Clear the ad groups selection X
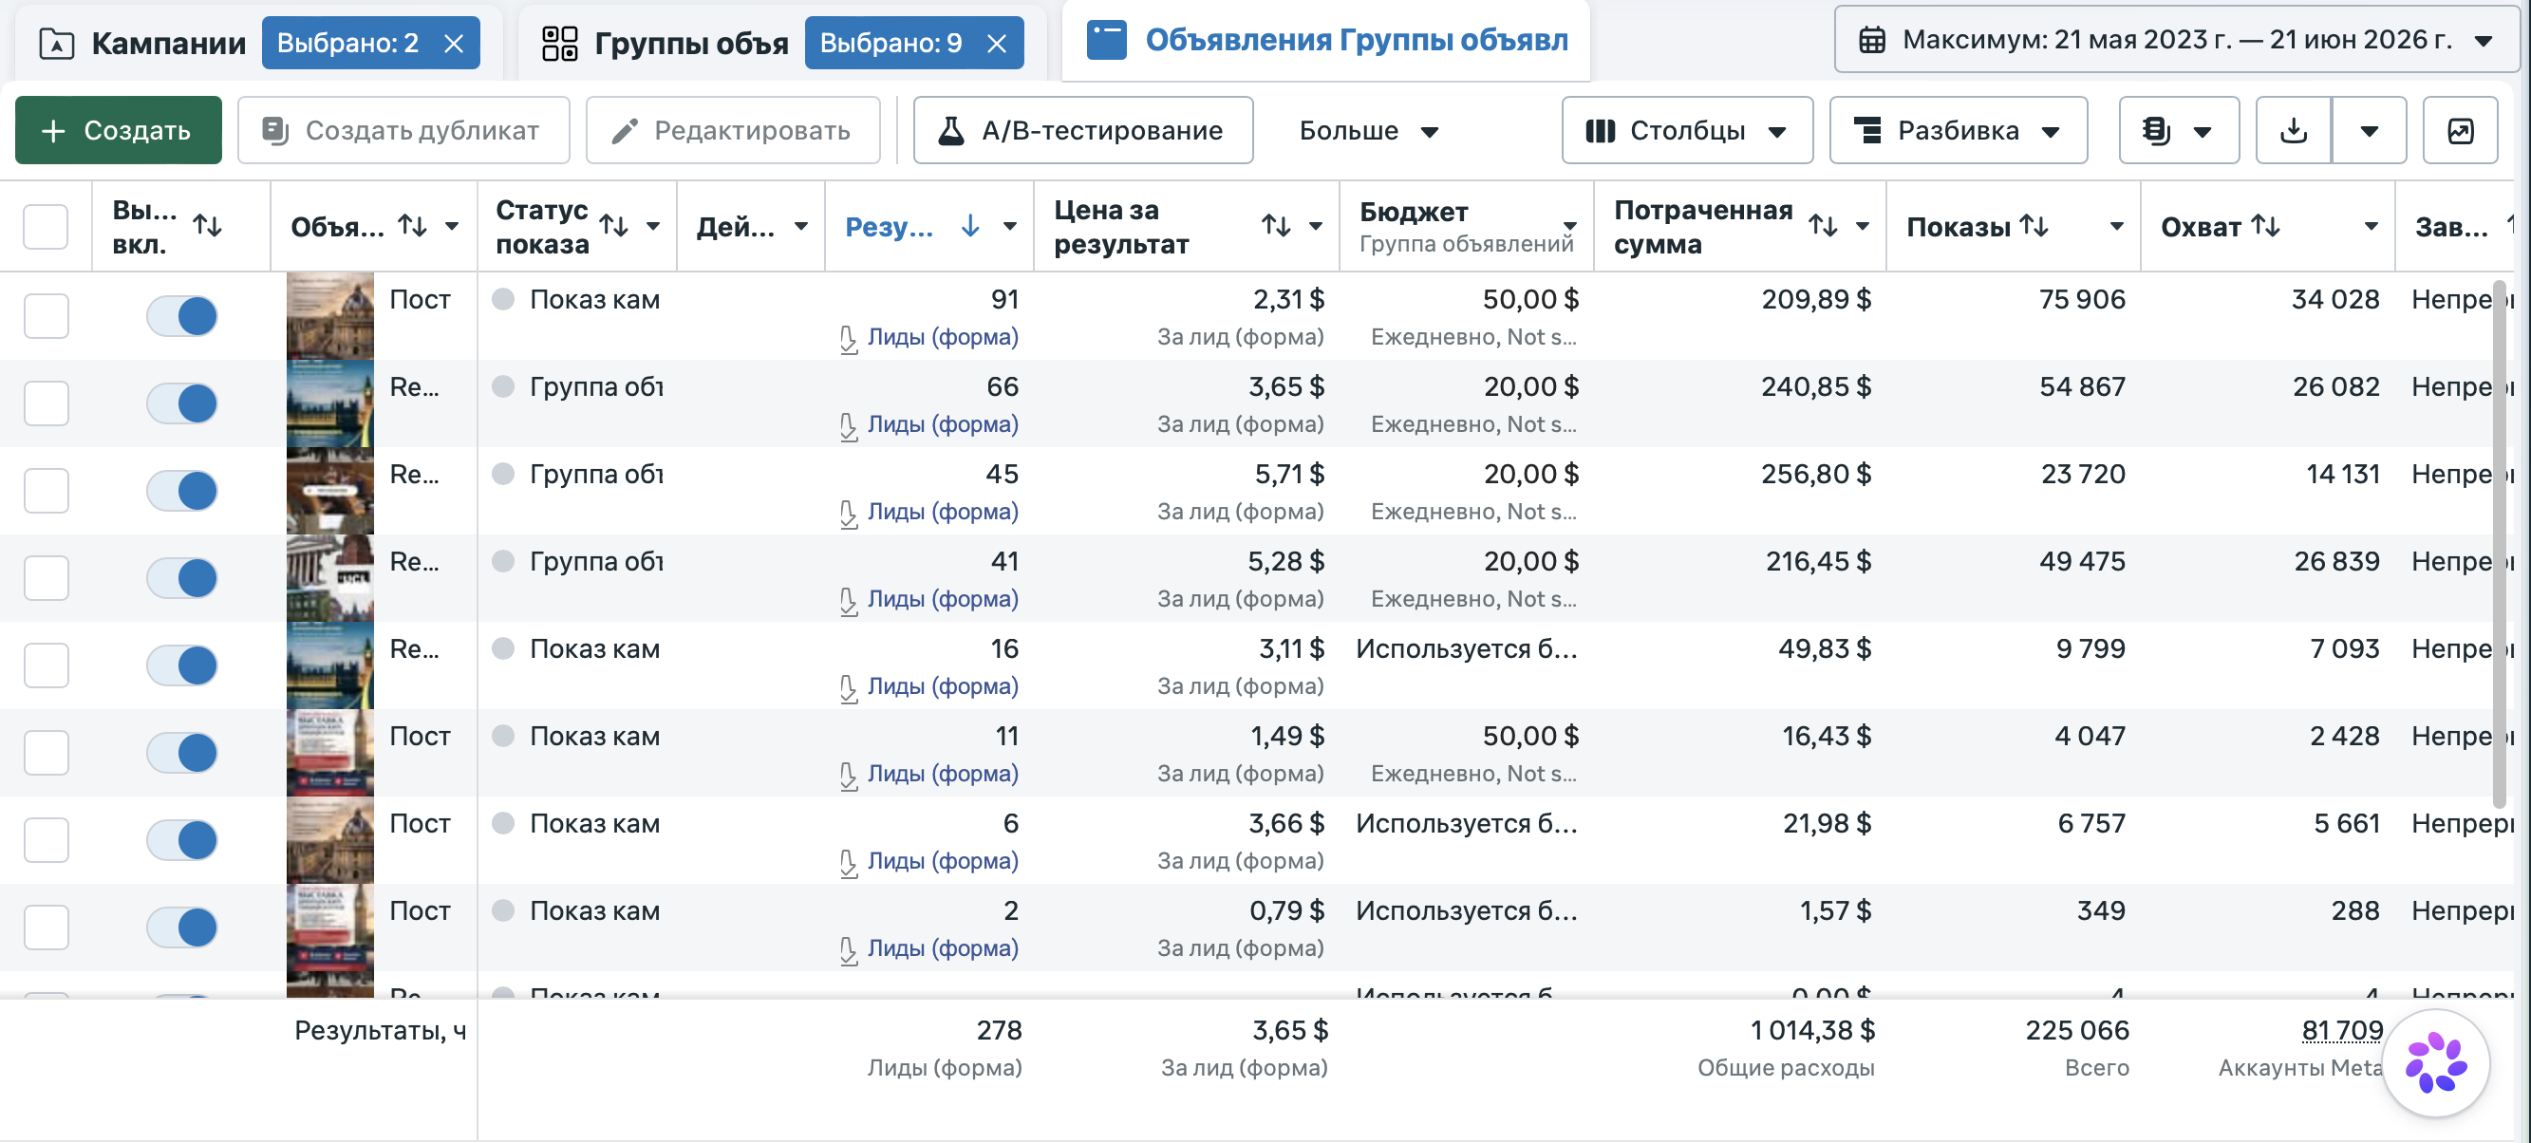This screenshot has height=1143, width=2531. (x=996, y=44)
